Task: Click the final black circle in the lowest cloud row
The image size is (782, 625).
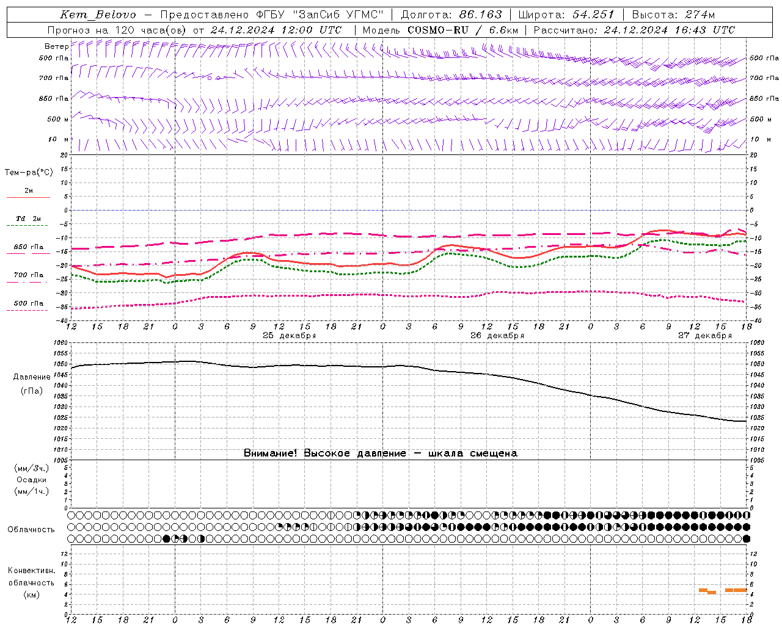Action: (x=747, y=539)
